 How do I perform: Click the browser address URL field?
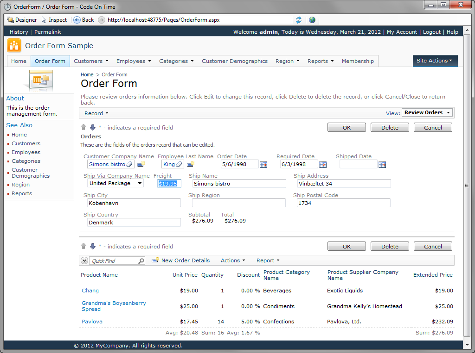coord(200,20)
